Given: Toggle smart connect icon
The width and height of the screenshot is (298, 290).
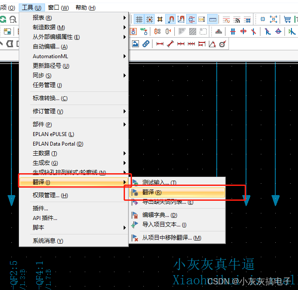Looking at the screenshot, I should (x=191, y=19).
